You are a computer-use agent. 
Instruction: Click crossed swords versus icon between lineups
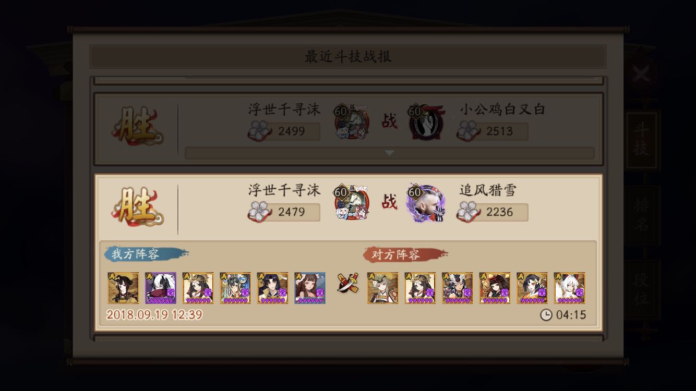(x=347, y=283)
